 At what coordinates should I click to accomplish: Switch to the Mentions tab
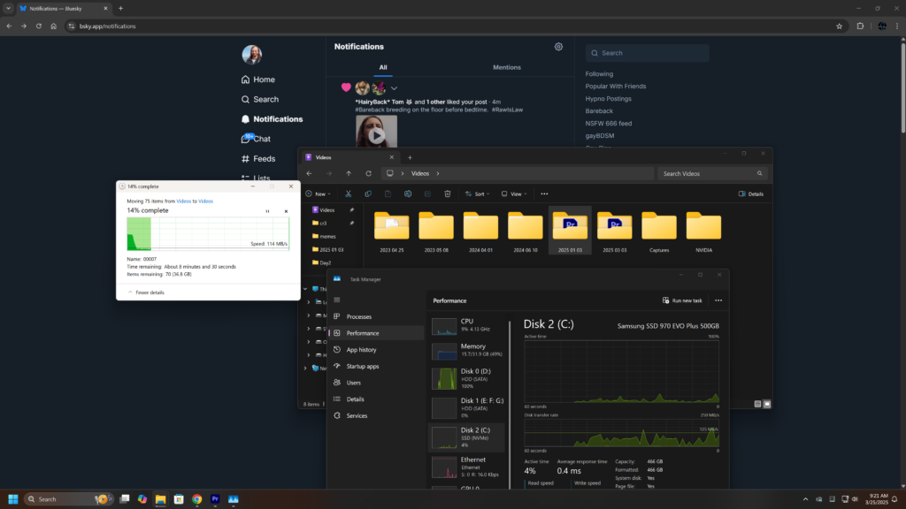click(506, 67)
